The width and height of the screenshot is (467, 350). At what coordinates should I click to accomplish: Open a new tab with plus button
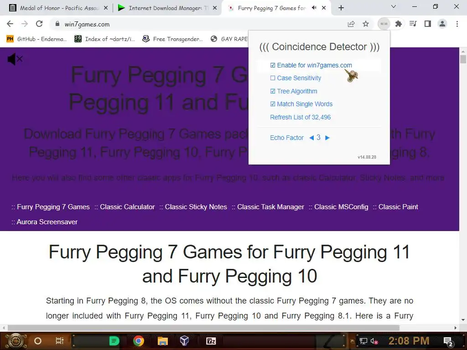coord(341,8)
